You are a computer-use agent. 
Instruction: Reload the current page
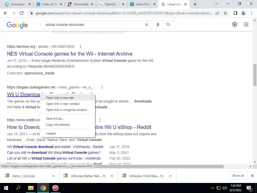point(22,13)
